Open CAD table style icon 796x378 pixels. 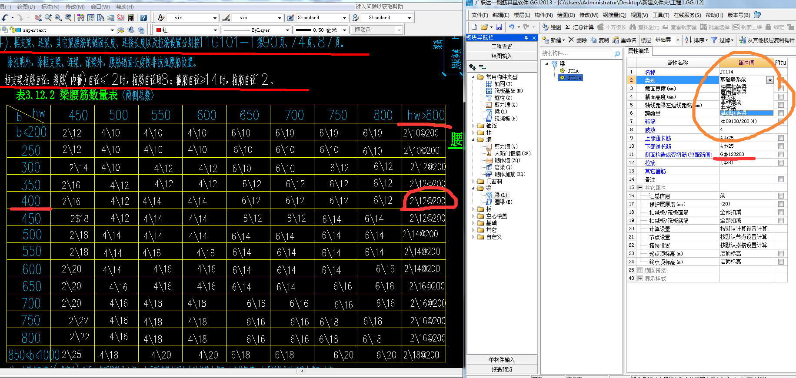tap(291, 18)
